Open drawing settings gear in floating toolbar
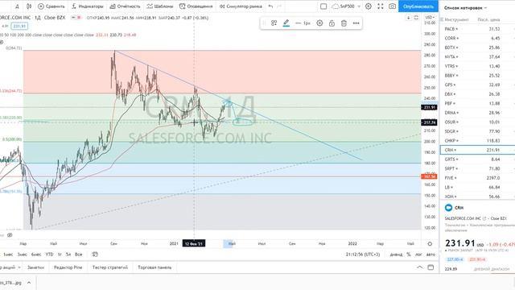This screenshot has height=290, width=515. coord(319,23)
